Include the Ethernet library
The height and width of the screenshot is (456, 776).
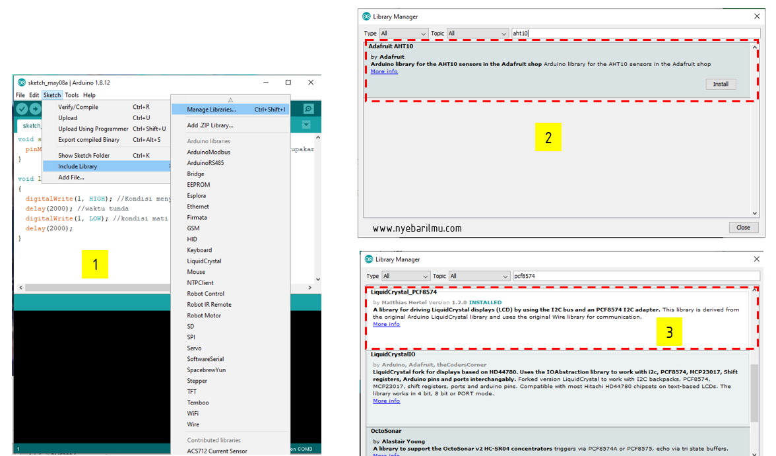click(x=198, y=207)
